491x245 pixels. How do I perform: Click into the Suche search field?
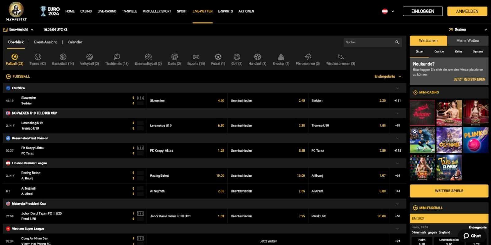368,42
